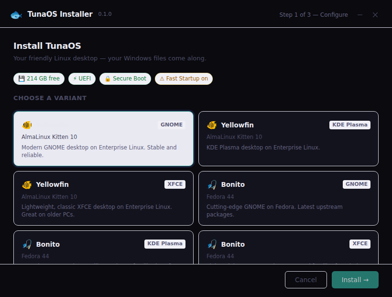Click the XFCE tag on Bonito card
The width and height of the screenshot is (392, 297).
(x=360, y=244)
